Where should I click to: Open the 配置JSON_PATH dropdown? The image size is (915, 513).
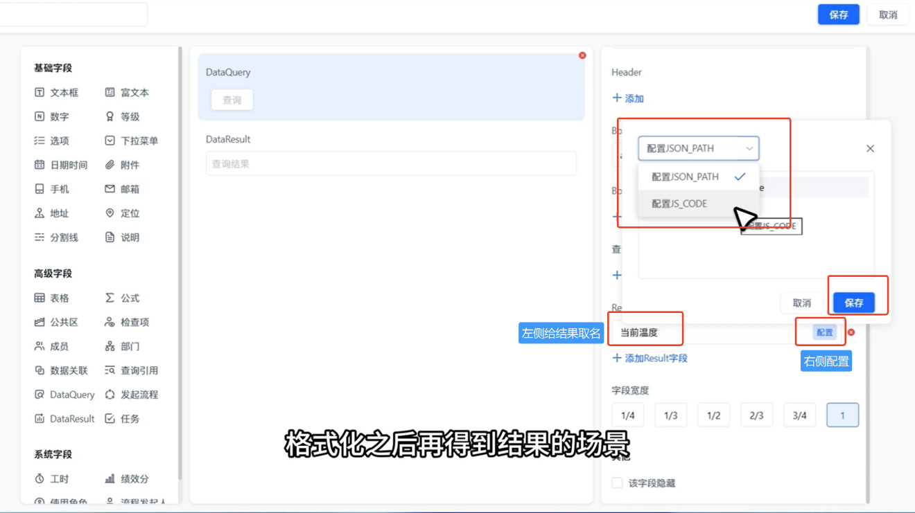tap(699, 148)
